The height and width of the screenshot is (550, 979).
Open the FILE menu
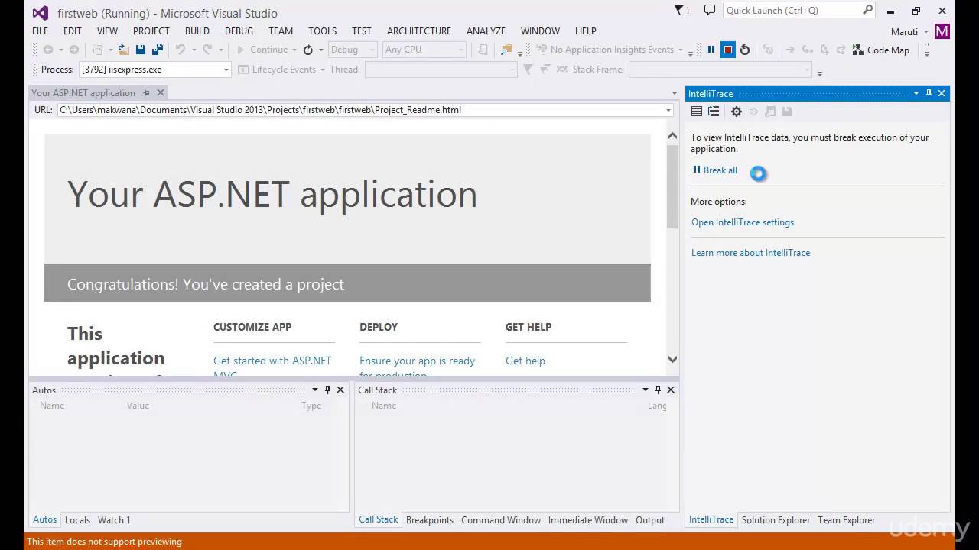tap(41, 31)
